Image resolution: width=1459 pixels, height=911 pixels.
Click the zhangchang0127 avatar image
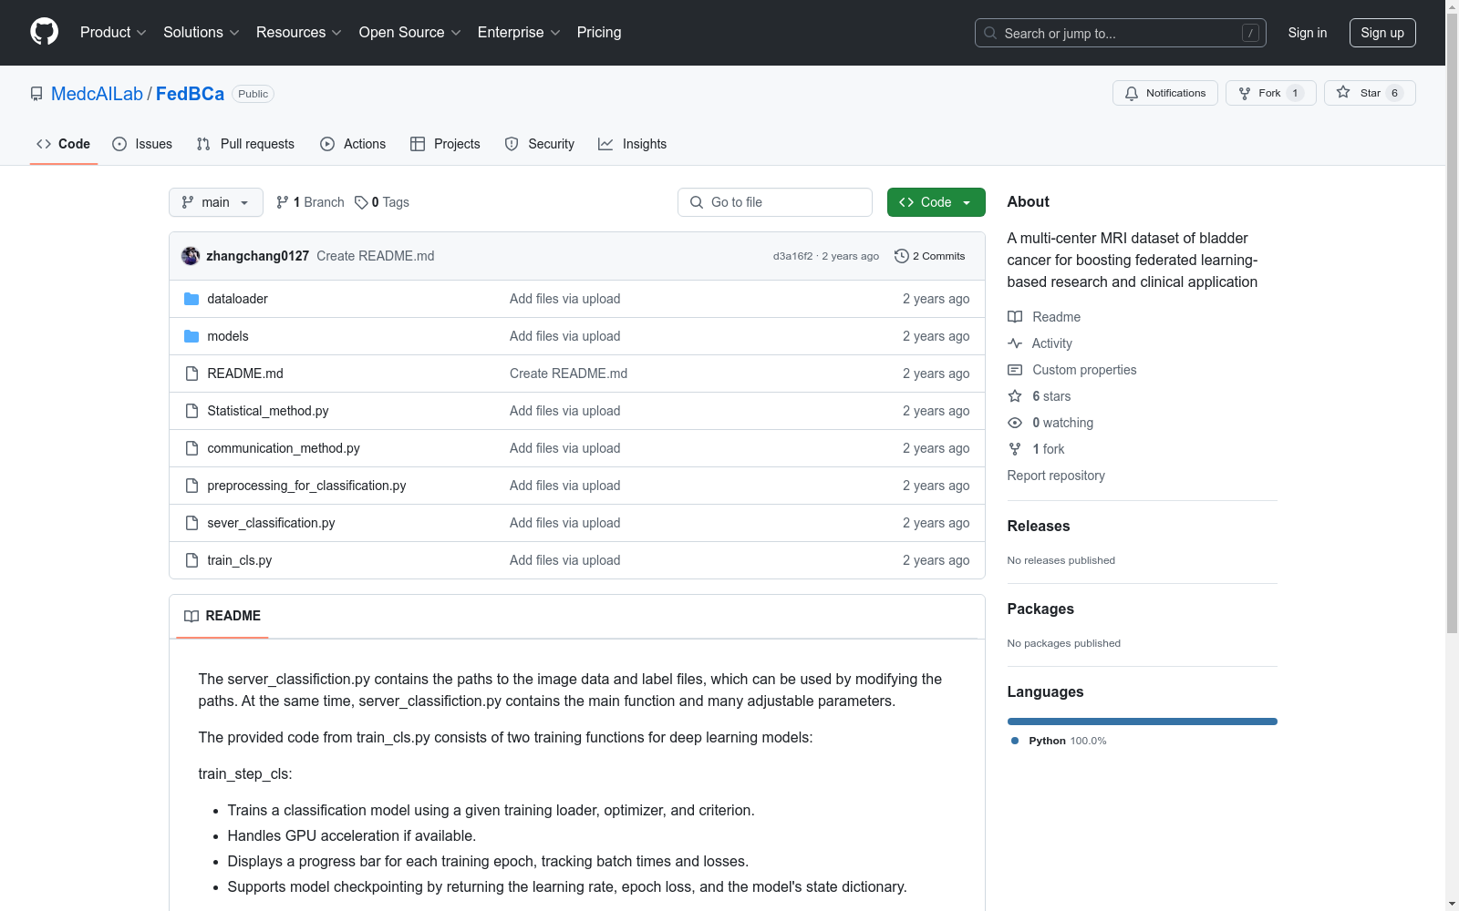(191, 256)
